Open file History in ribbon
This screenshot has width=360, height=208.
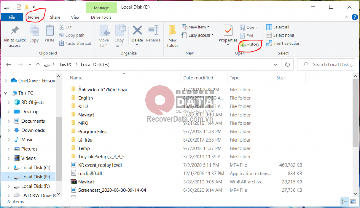coord(250,44)
